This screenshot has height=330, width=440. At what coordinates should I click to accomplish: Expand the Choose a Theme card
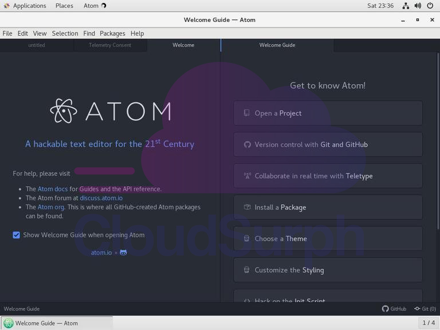point(328,239)
